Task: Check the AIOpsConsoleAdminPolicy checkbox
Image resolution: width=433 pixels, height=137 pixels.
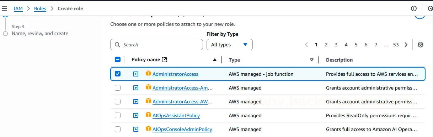Action: pos(118,129)
